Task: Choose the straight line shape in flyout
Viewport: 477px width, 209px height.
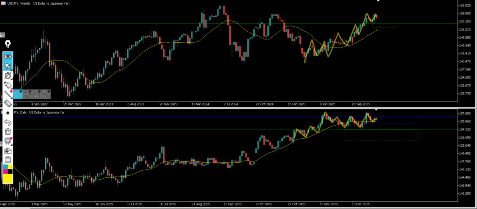Action: 18,94
